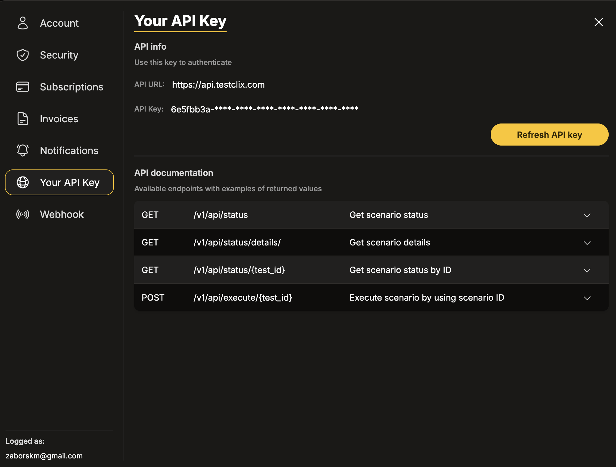Click the 'Get scenario details' description
Image resolution: width=616 pixels, height=467 pixels.
tap(390, 242)
